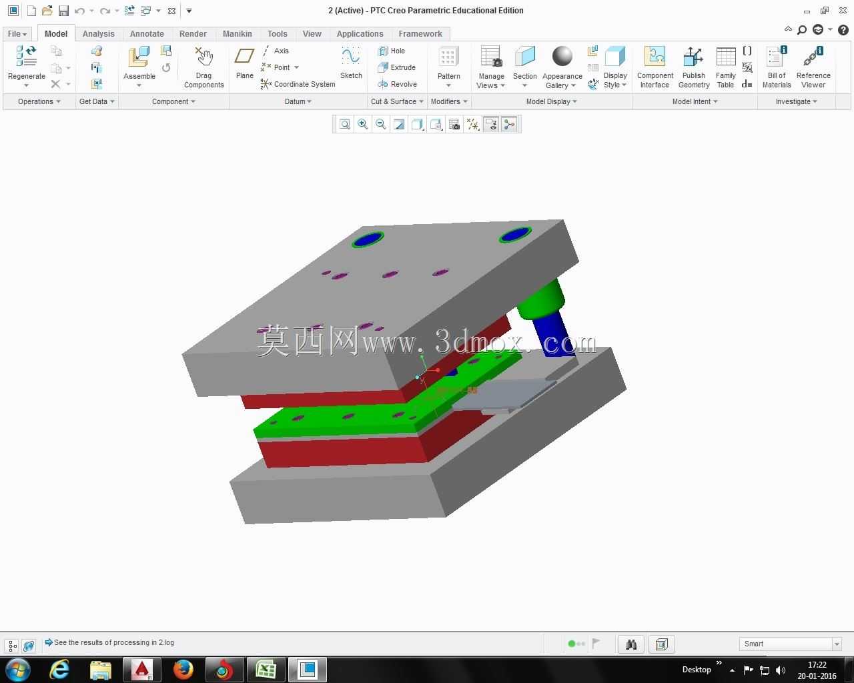The width and height of the screenshot is (854, 683).
Task: Select the Drag Components tool
Action: (x=203, y=67)
